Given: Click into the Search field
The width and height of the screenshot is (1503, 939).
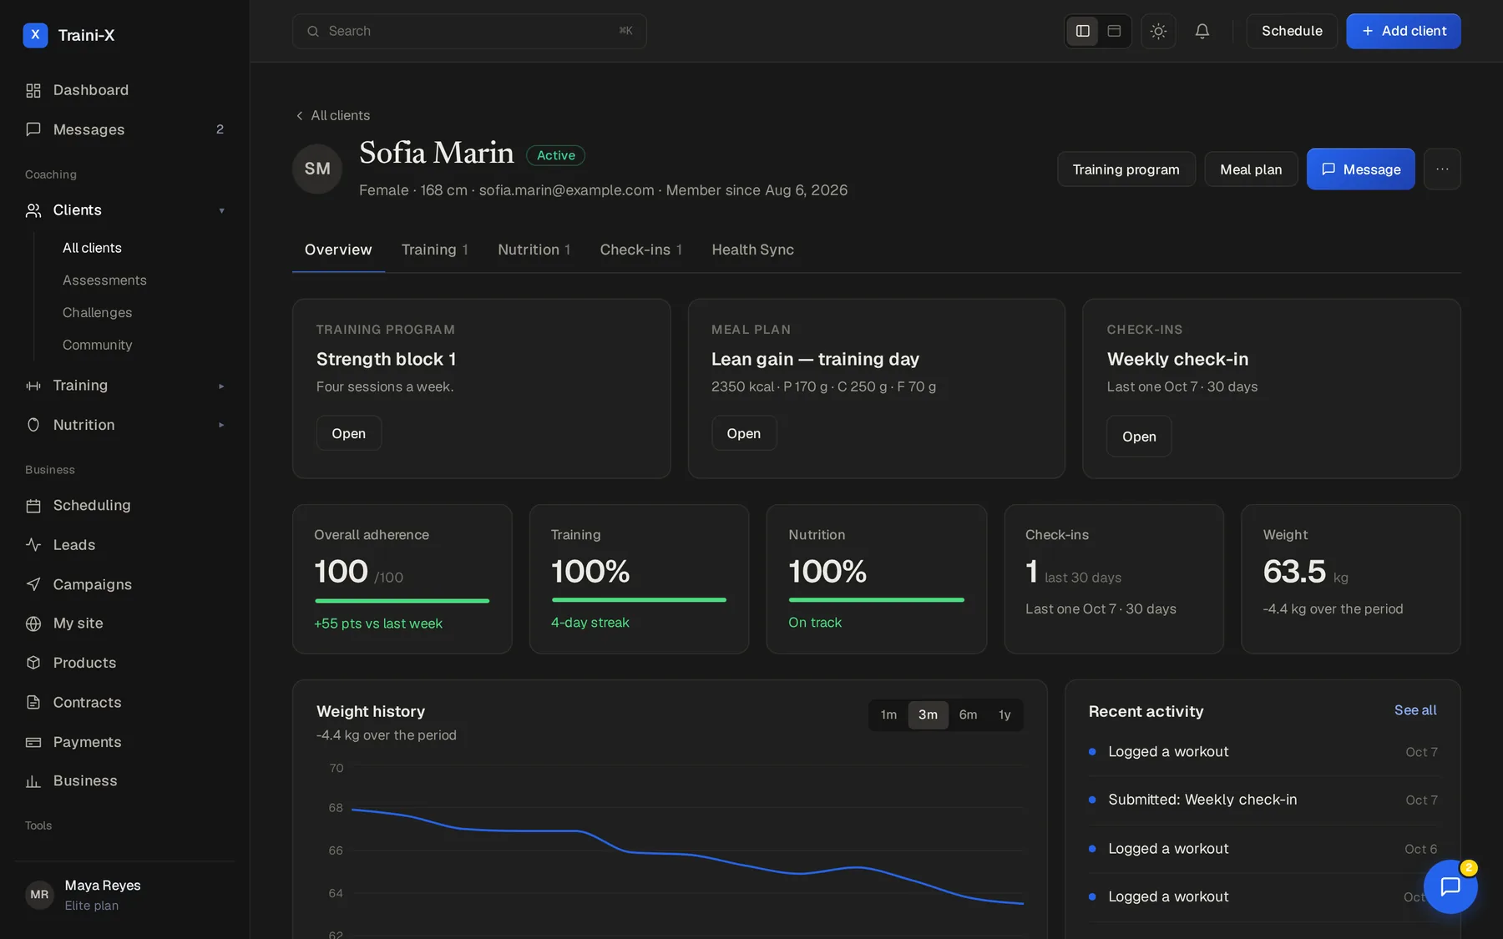Looking at the screenshot, I should pos(469,31).
